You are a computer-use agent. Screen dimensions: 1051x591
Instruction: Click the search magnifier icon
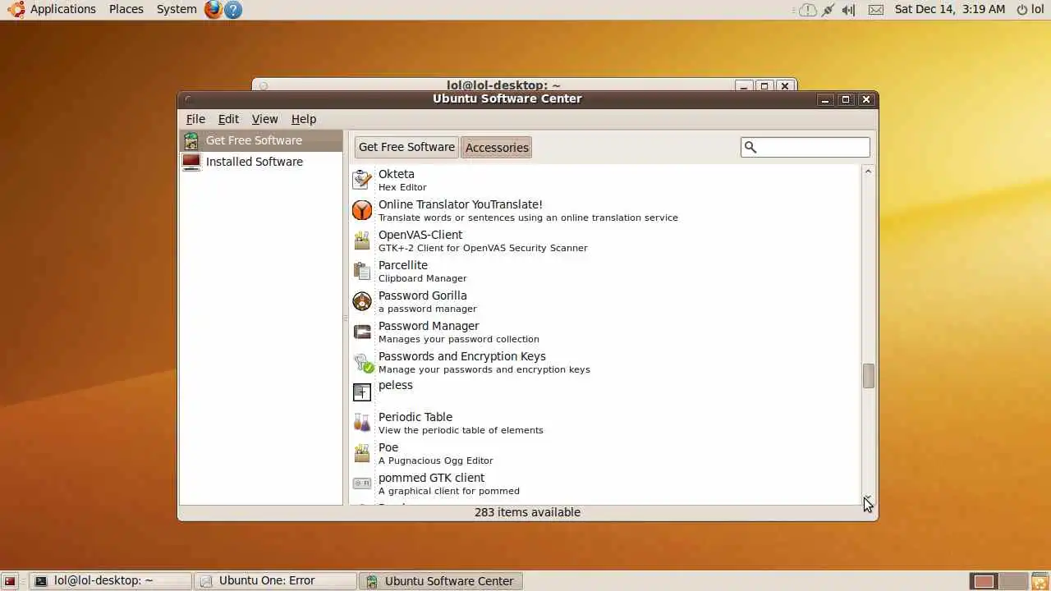(750, 147)
